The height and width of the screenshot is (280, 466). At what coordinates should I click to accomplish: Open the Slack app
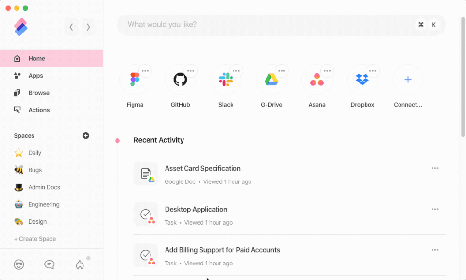[x=226, y=80]
